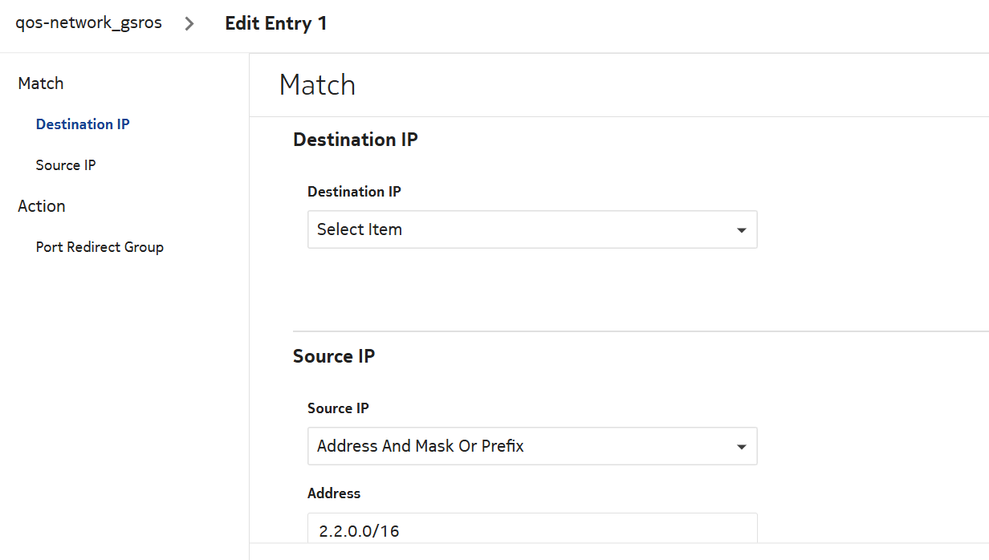Image resolution: width=989 pixels, height=560 pixels.
Task: Click the qos-network_gsros breadcrumb link
Action: [88, 23]
